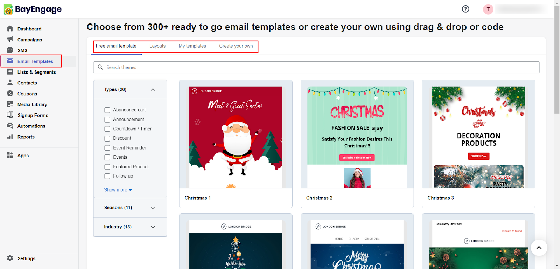
Task: Click the Lists & Segments list icon
Action: pos(10,72)
